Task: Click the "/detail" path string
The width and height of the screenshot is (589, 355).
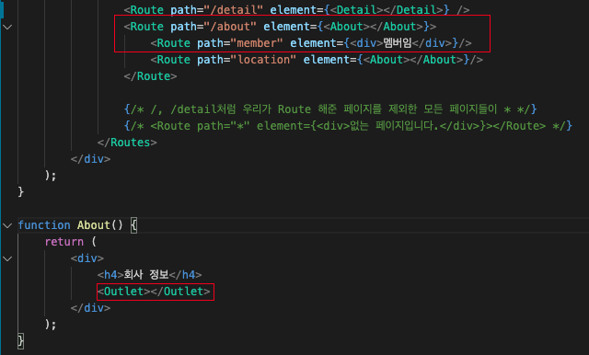Action: pyautogui.click(x=233, y=10)
